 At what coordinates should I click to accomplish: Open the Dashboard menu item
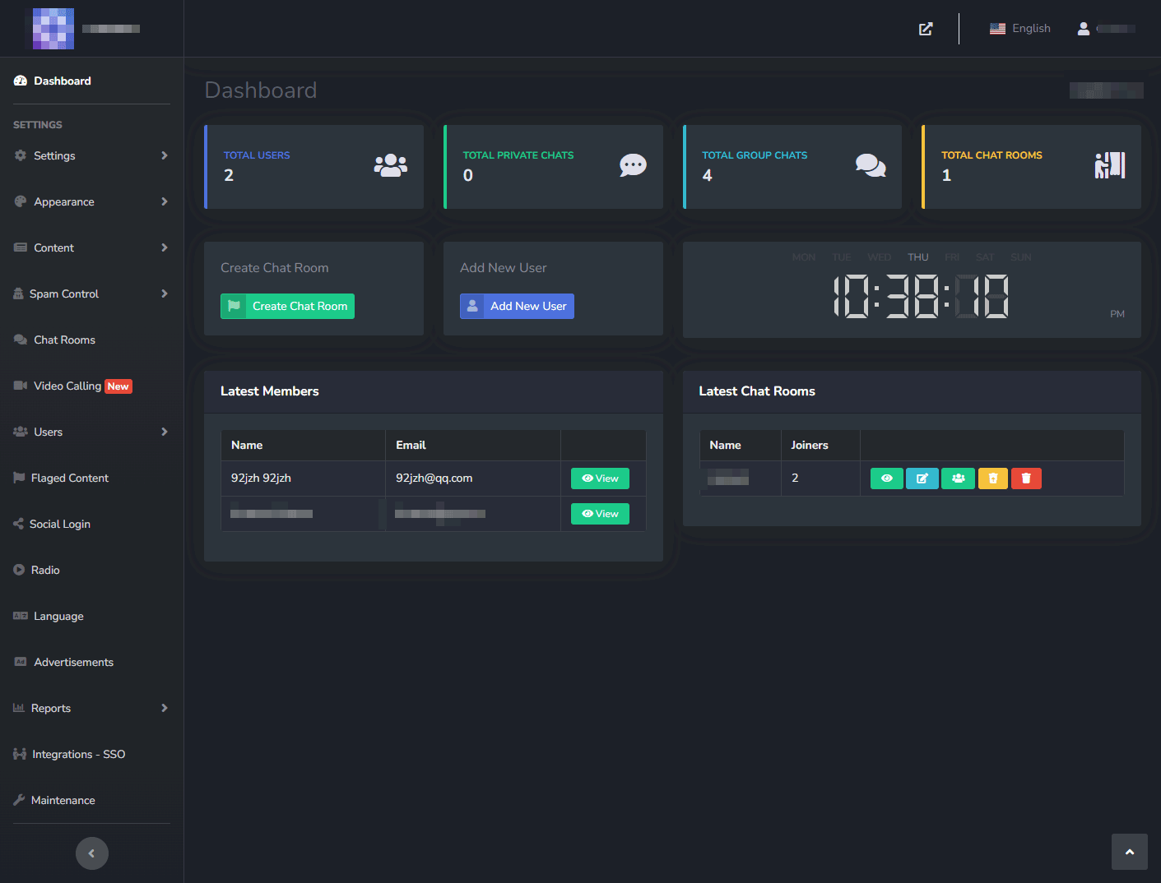pos(91,81)
